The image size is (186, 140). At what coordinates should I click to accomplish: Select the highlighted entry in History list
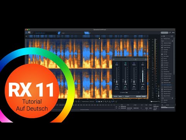[168, 108]
